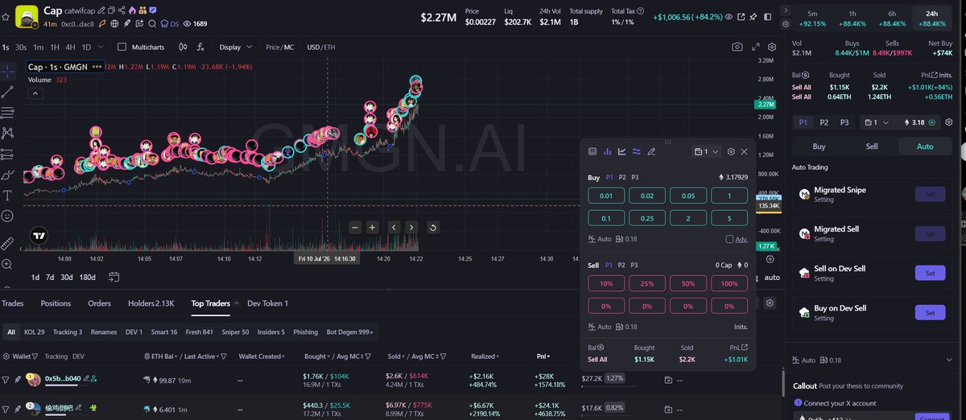The height and width of the screenshot is (420, 966).
Task: Switch to the Trades tab
Action: tap(12, 303)
